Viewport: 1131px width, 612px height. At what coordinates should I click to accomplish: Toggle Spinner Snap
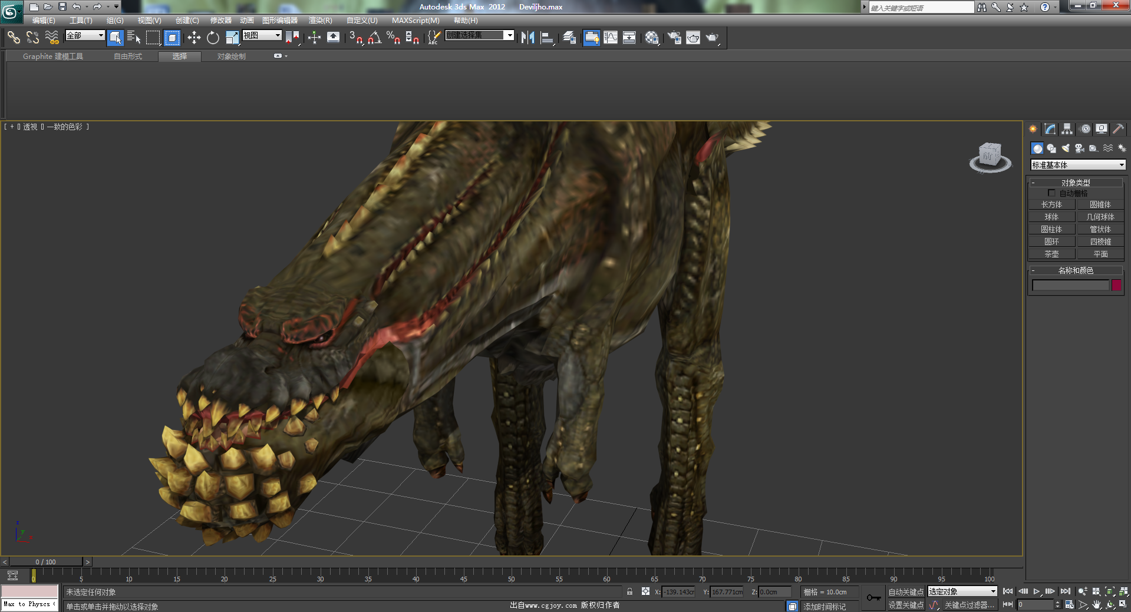(x=413, y=38)
